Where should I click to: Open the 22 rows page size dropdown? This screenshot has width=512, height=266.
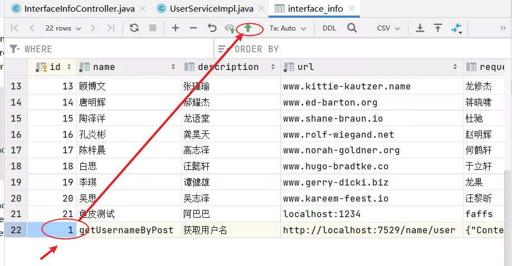pos(63,28)
